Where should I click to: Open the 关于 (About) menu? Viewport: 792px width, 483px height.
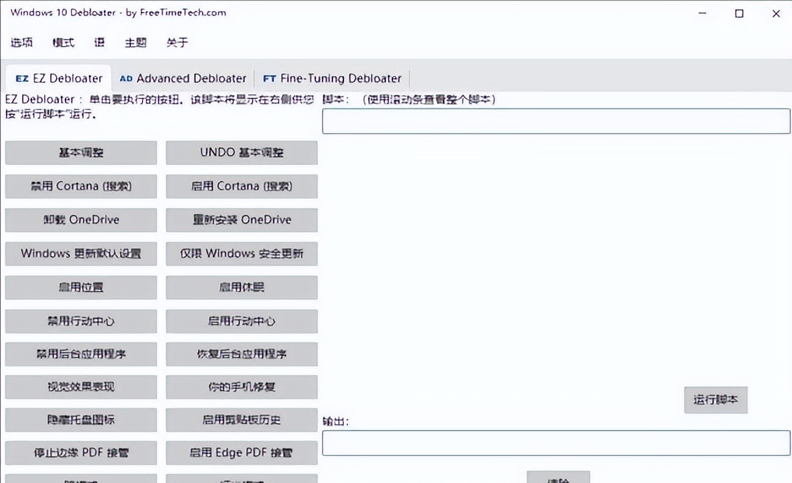pyautogui.click(x=177, y=42)
